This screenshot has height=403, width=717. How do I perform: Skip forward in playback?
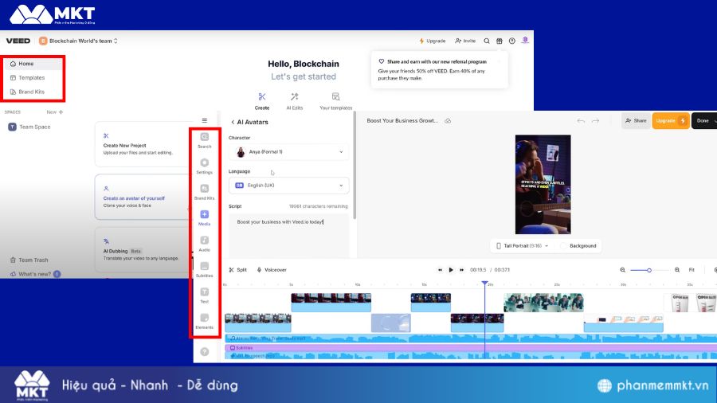[x=462, y=270]
